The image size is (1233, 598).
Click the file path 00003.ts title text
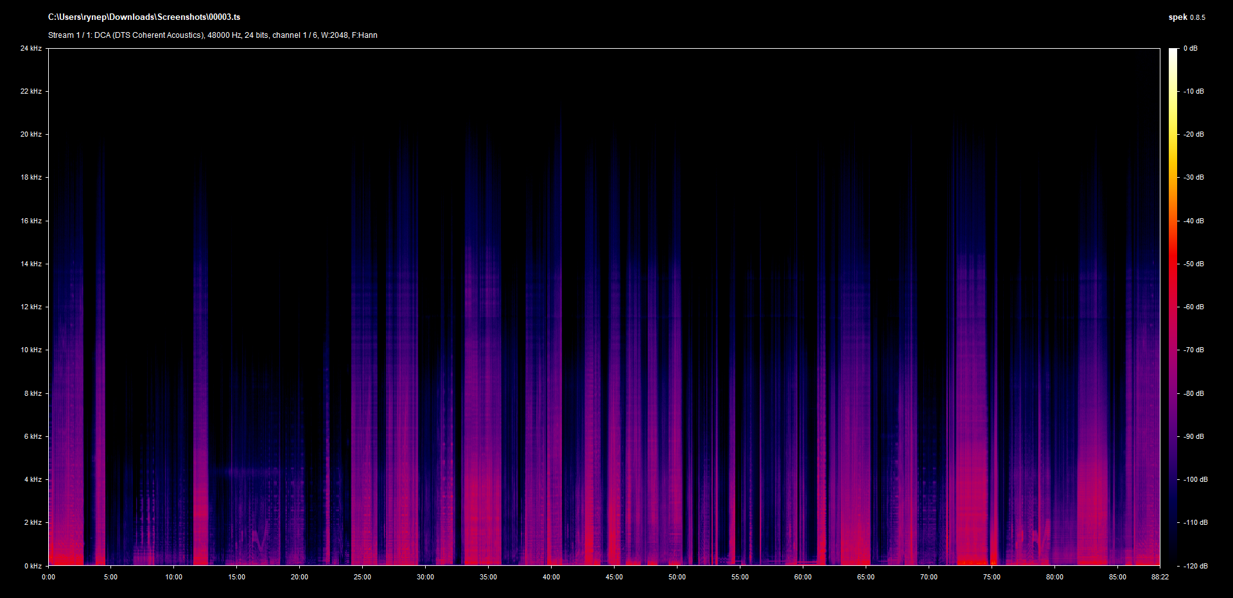[x=144, y=17]
